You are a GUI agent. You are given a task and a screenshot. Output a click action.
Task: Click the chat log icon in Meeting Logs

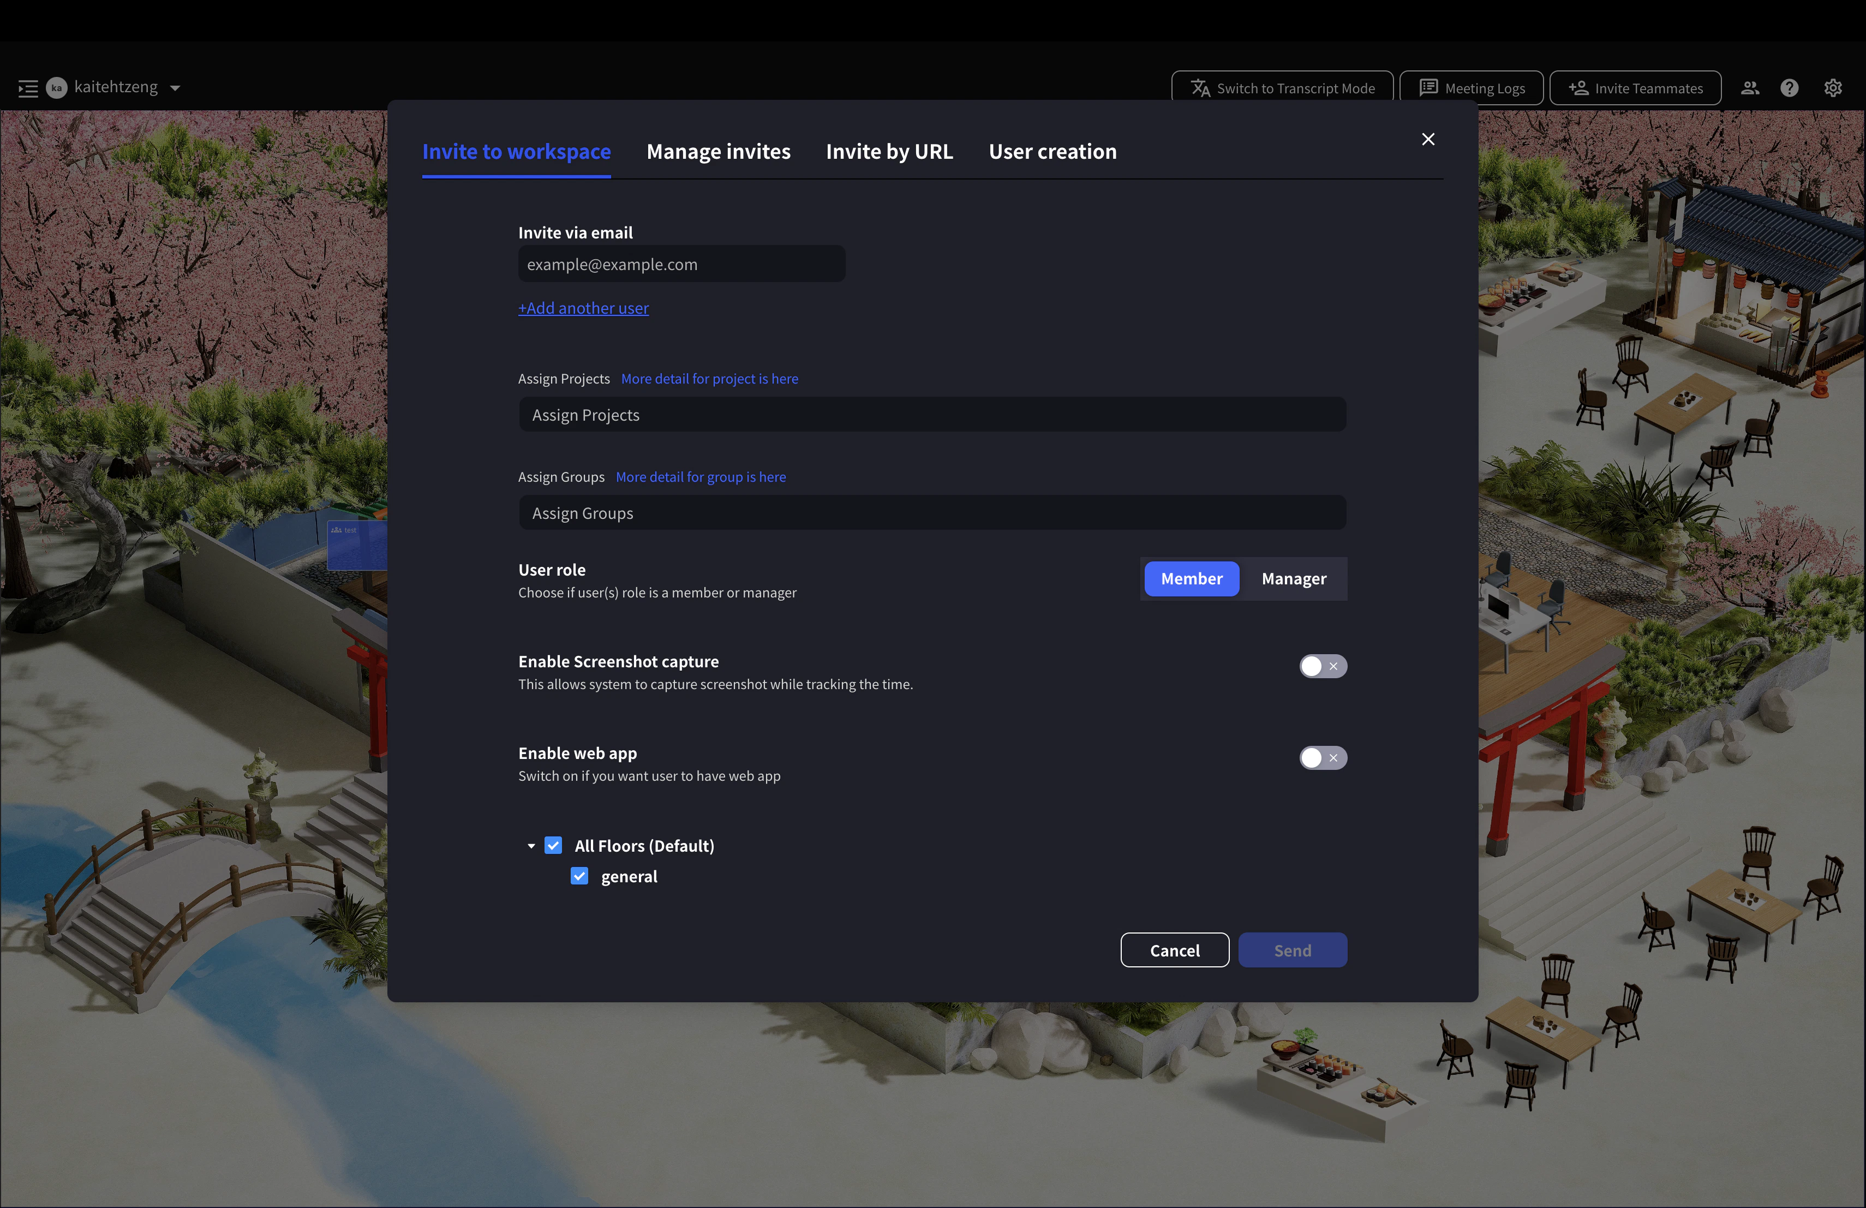1428,87
